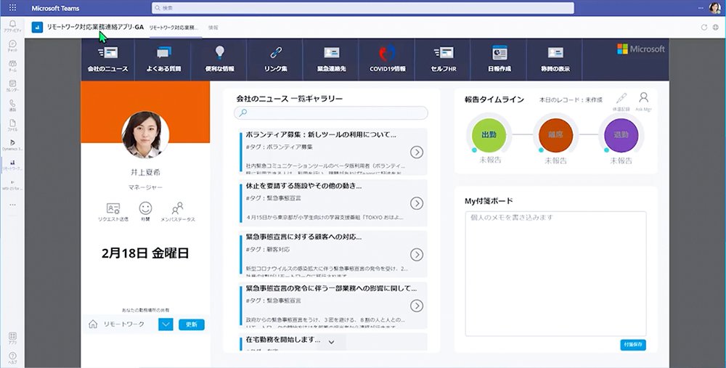
Task: Click the Teams search box
Action: [x=363, y=8]
